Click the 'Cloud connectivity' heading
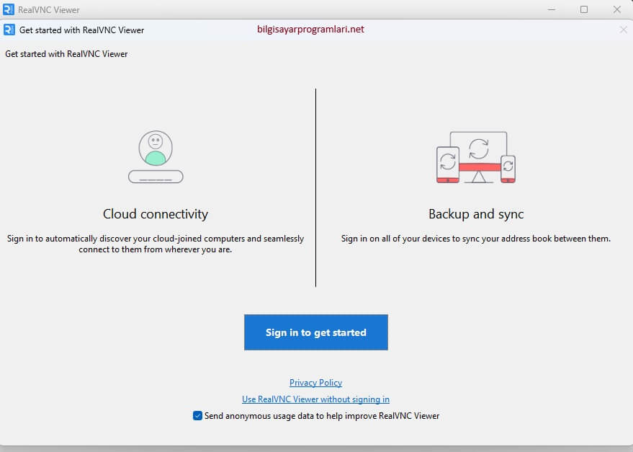633x452 pixels. point(156,214)
